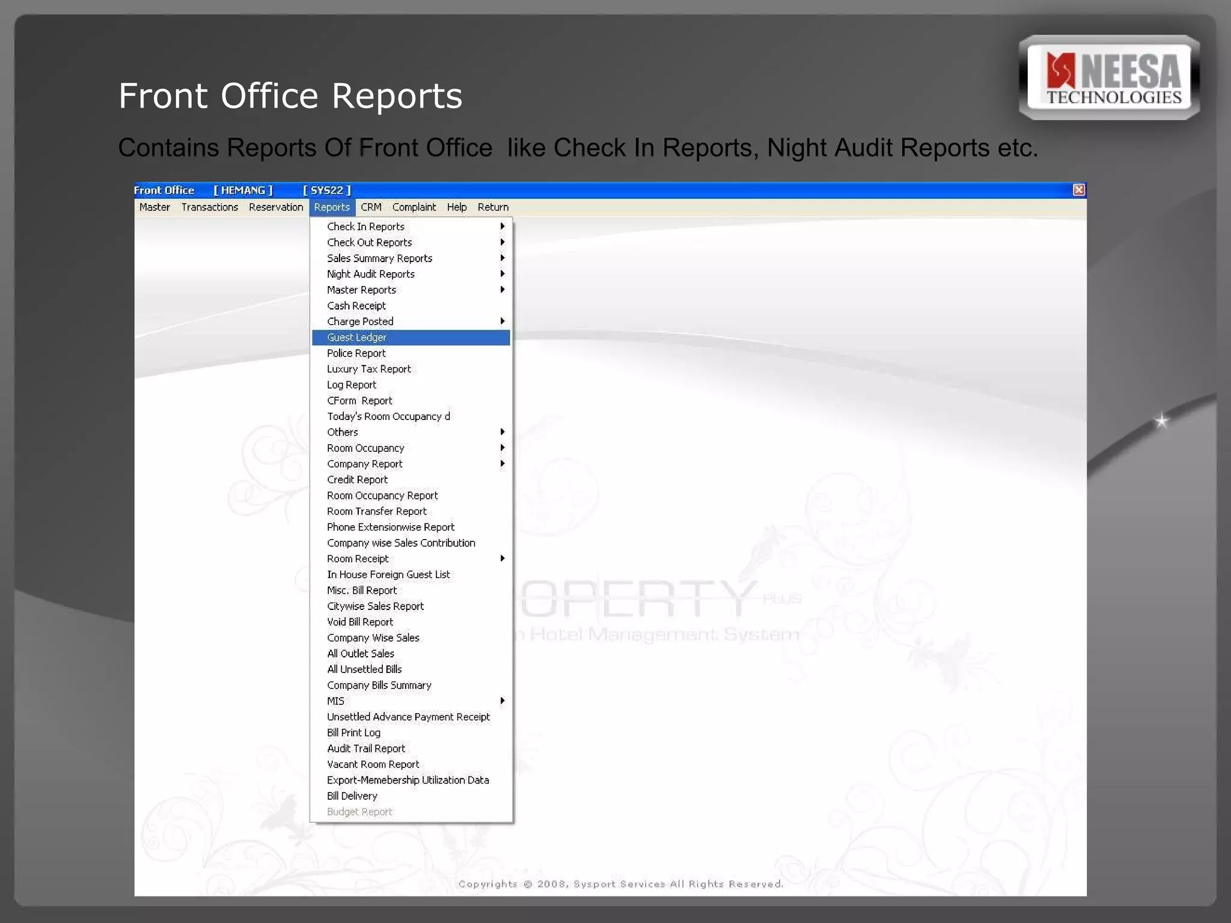1231x923 pixels.
Task: Click the Reports menu
Action: (x=332, y=207)
